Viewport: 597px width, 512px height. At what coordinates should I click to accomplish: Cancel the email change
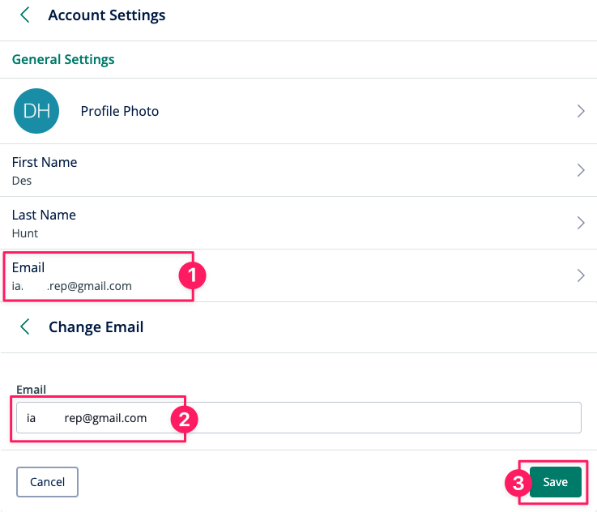coord(47,482)
